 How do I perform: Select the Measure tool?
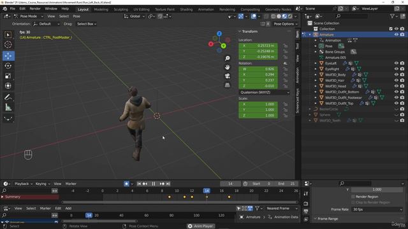[8, 108]
